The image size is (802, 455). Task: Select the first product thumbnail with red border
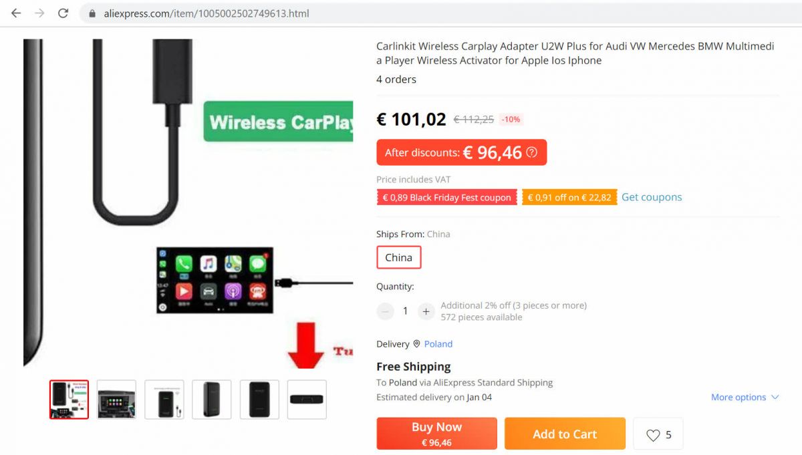pos(69,400)
